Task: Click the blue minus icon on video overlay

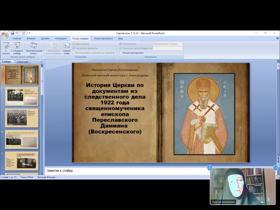Action: pyautogui.click(x=275, y=168)
